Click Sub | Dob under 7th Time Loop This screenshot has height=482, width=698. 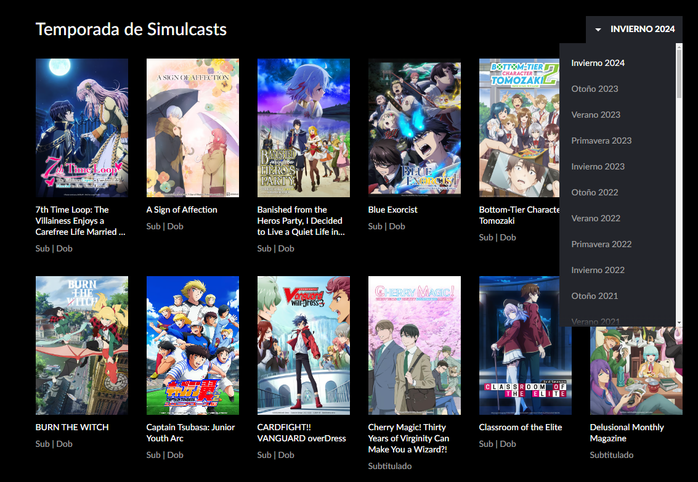tap(54, 248)
